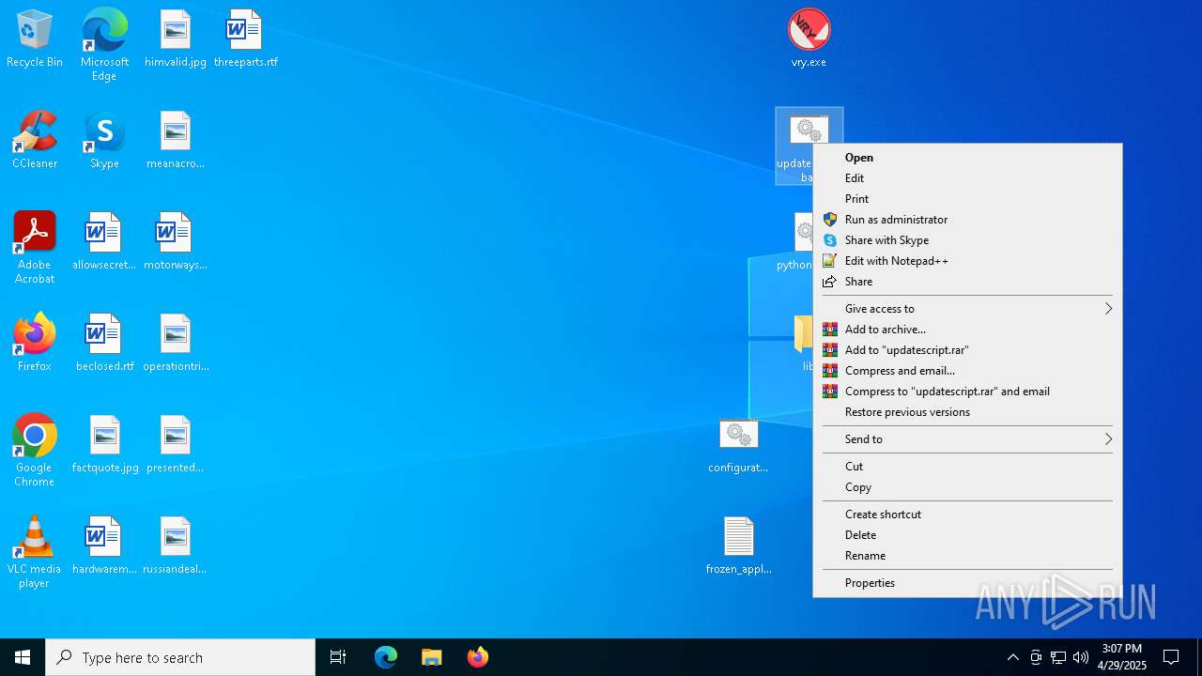The width and height of the screenshot is (1202, 676).
Task: Choose Add to "updatescript.rar"
Action: [x=967, y=350]
